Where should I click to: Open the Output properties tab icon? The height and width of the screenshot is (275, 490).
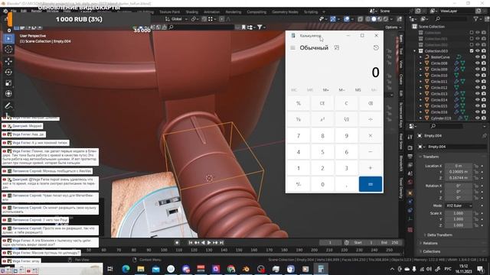pos(410,156)
